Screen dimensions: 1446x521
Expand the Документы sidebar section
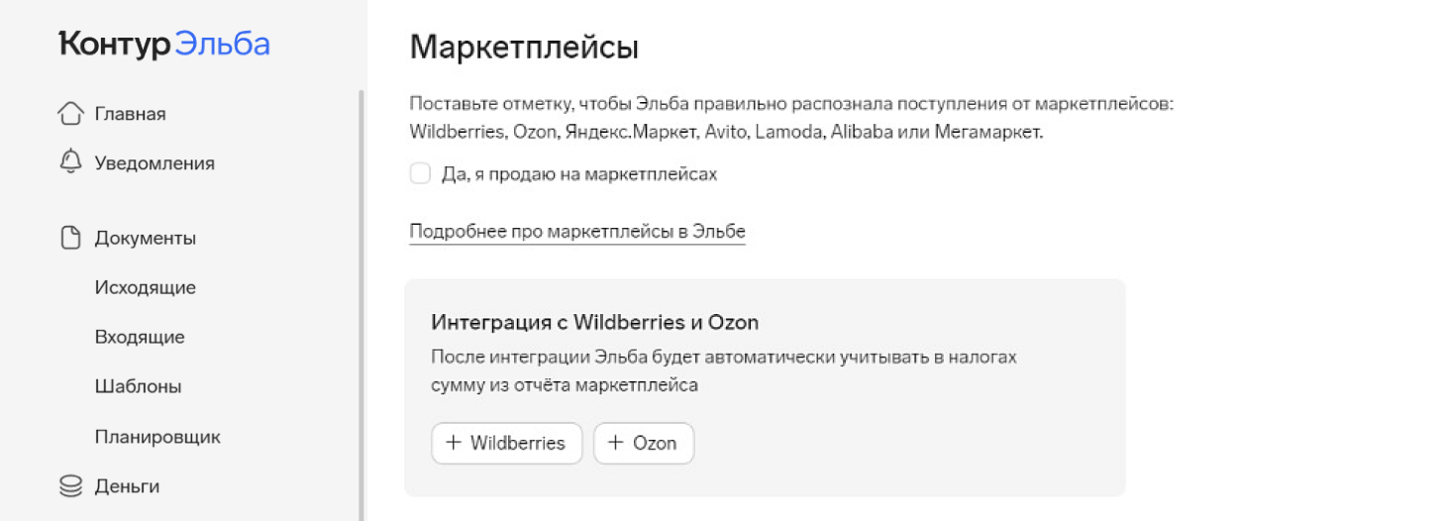(x=146, y=239)
